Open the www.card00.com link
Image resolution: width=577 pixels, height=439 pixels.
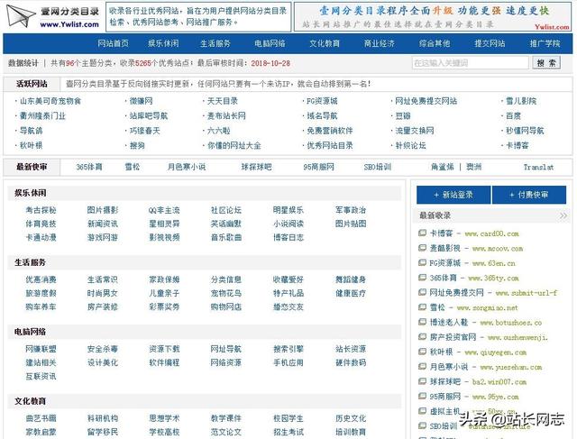[x=491, y=233]
